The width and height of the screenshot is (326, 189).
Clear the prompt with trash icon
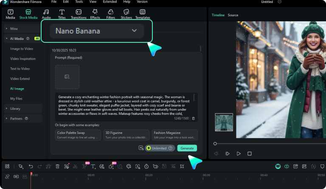pyautogui.click(x=194, y=119)
